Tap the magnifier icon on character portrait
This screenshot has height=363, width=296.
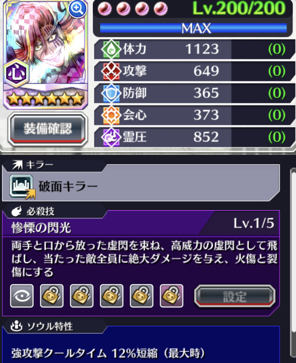point(77,9)
